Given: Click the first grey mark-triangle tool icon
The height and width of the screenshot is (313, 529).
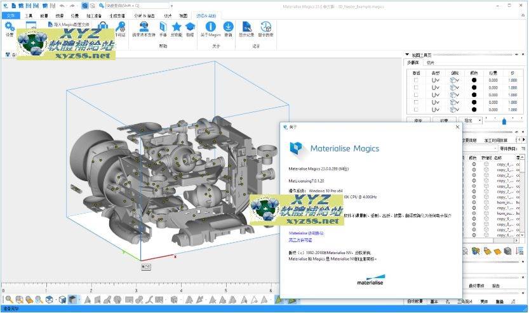Looking at the screenshot, I should 88,299.
